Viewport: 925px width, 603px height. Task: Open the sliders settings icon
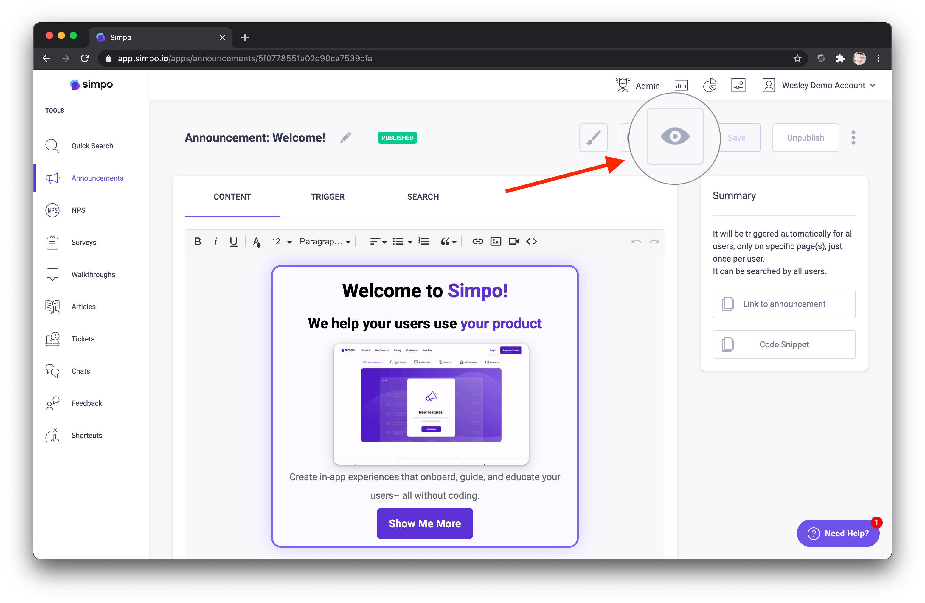pyautogui.click(x=738, y=85)
